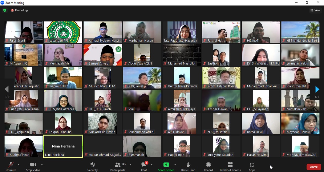Open the Chat panel
This screenshot has width=324, height=172.
pos(144,167)
